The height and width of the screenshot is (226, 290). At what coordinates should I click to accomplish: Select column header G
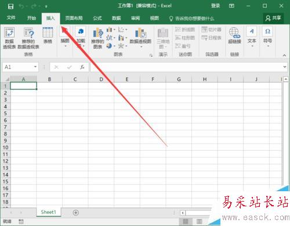(179, 79)
